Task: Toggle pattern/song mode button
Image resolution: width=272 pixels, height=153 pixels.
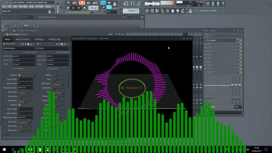Action: 68,8
